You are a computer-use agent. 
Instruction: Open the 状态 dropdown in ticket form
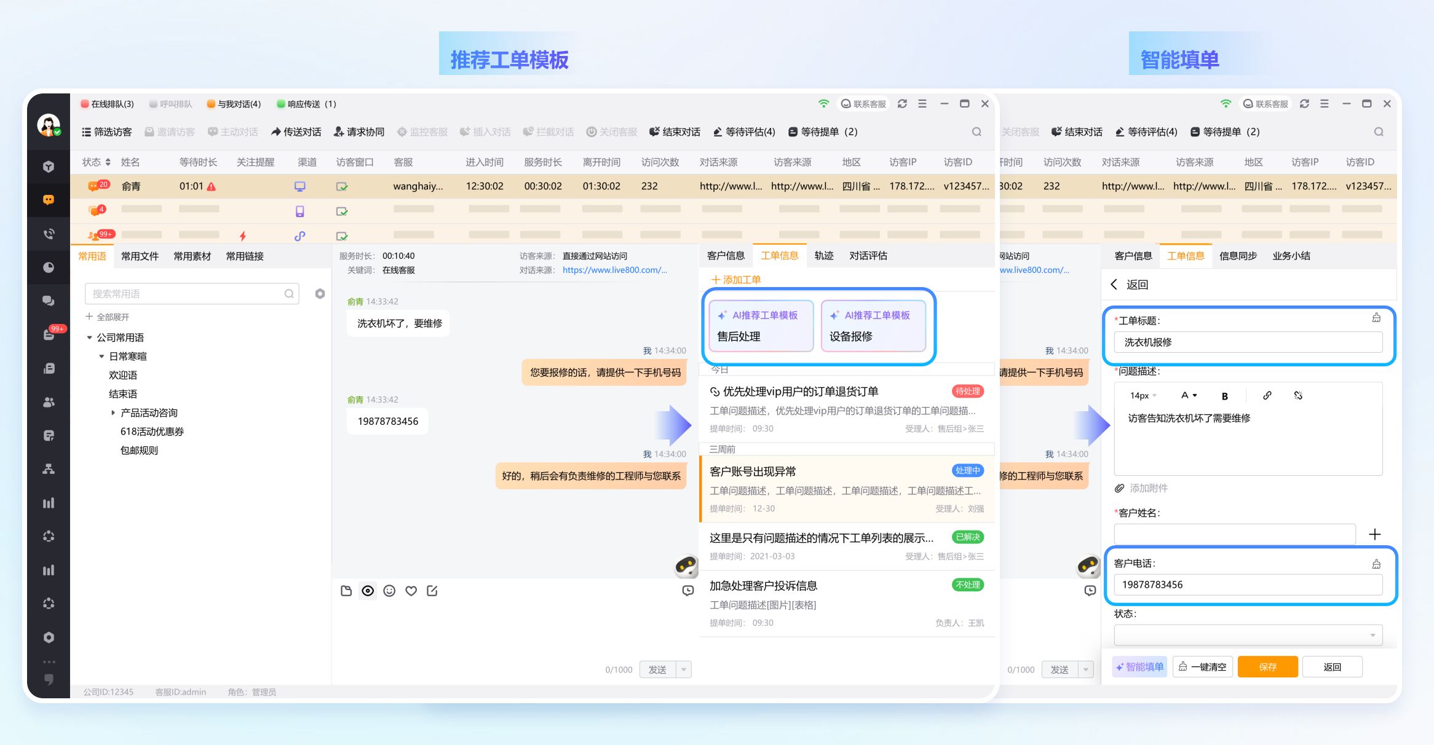coord(1248,635)
